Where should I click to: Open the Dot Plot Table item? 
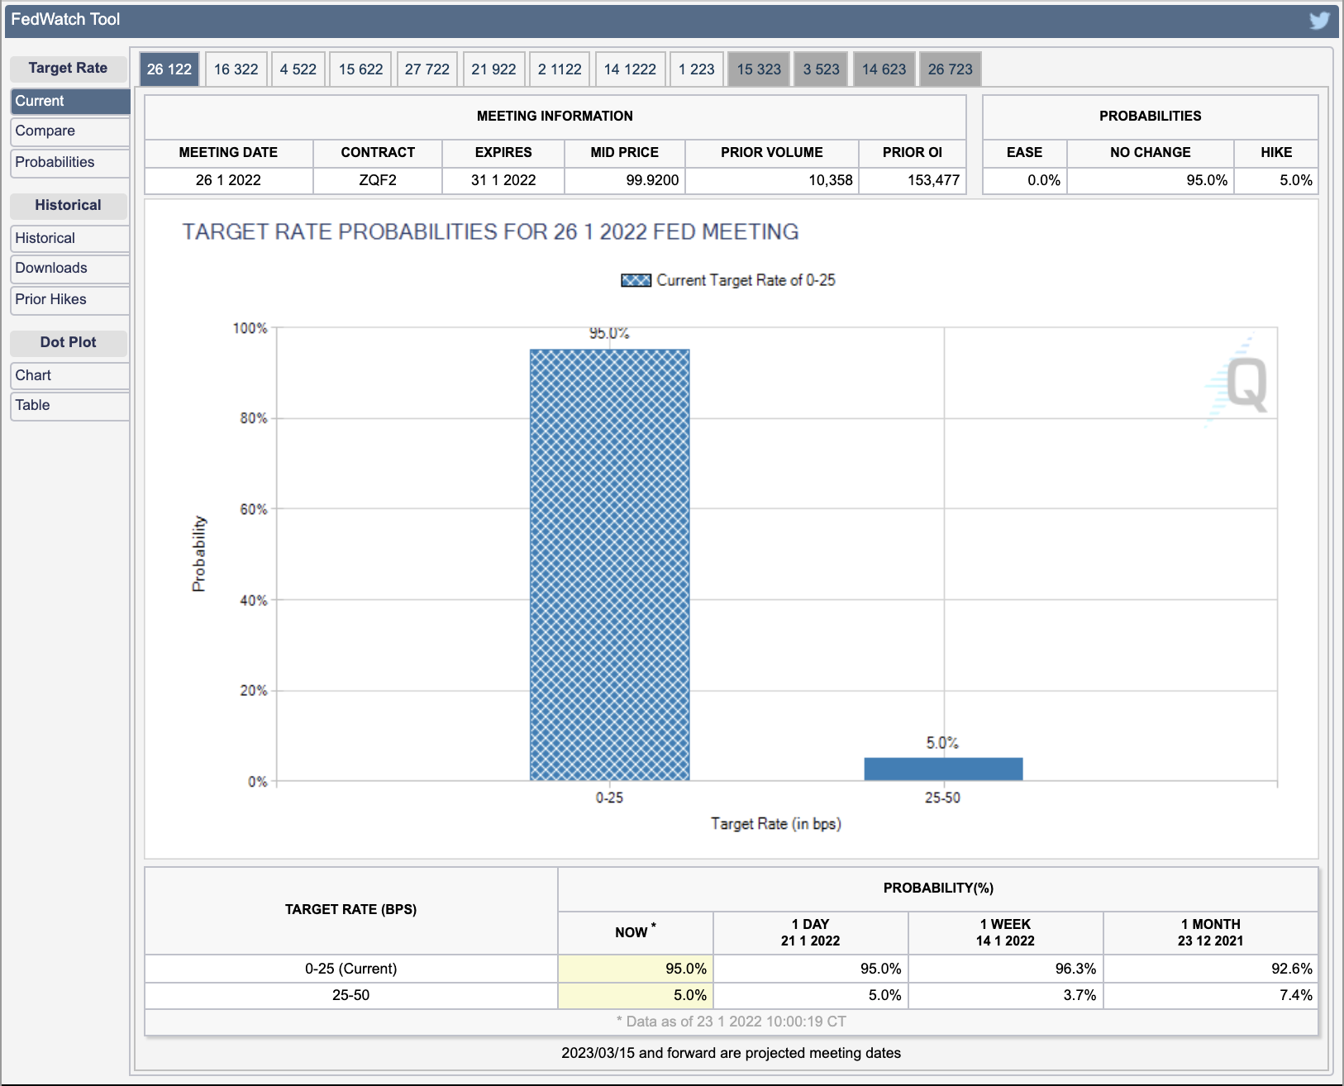[70, 405]
